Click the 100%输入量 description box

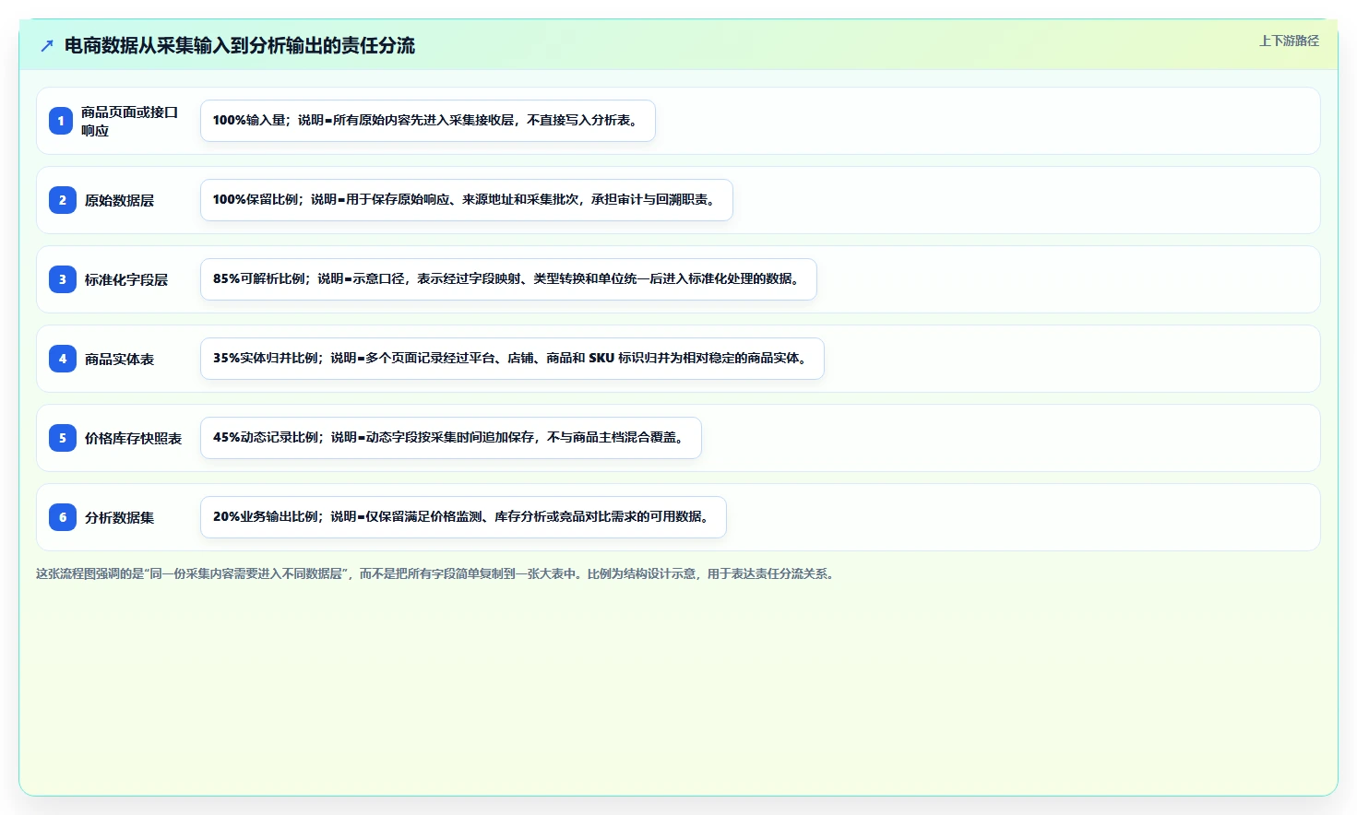pyautogui.click(x=428, y=121)
